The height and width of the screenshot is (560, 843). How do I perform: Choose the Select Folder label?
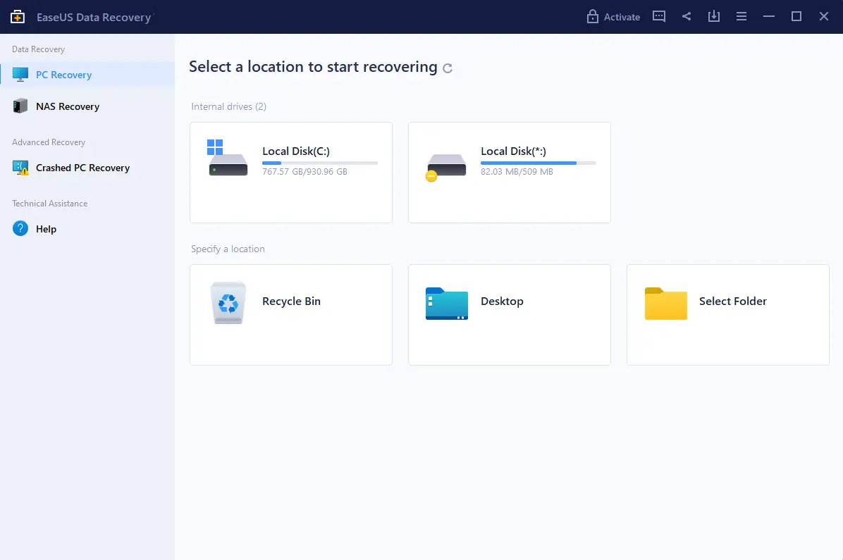click(733, 301)
